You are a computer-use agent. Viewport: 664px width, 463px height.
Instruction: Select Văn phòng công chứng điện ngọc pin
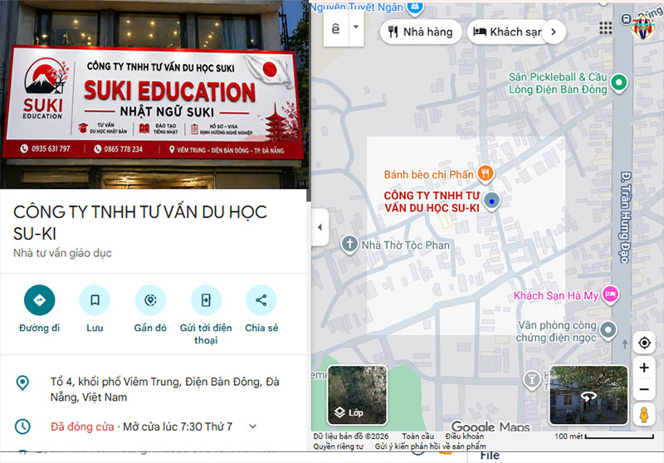[608, 330]
